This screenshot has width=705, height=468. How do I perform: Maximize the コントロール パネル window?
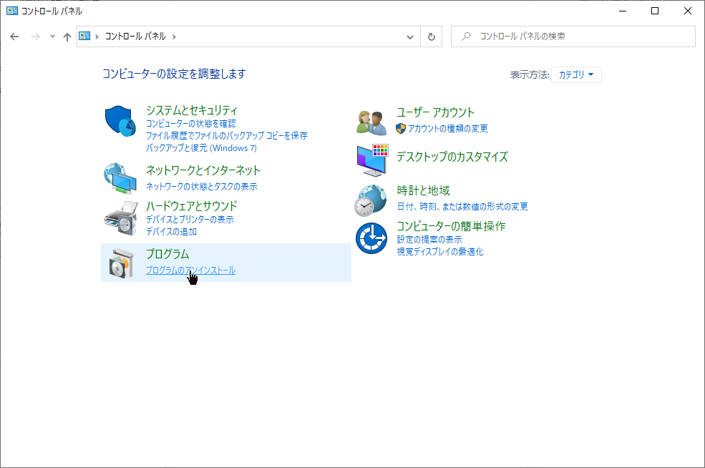[x=655, y=11]
